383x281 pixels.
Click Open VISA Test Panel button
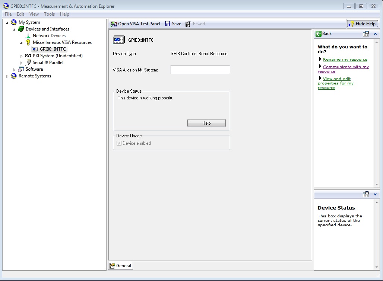coord(136,24)
